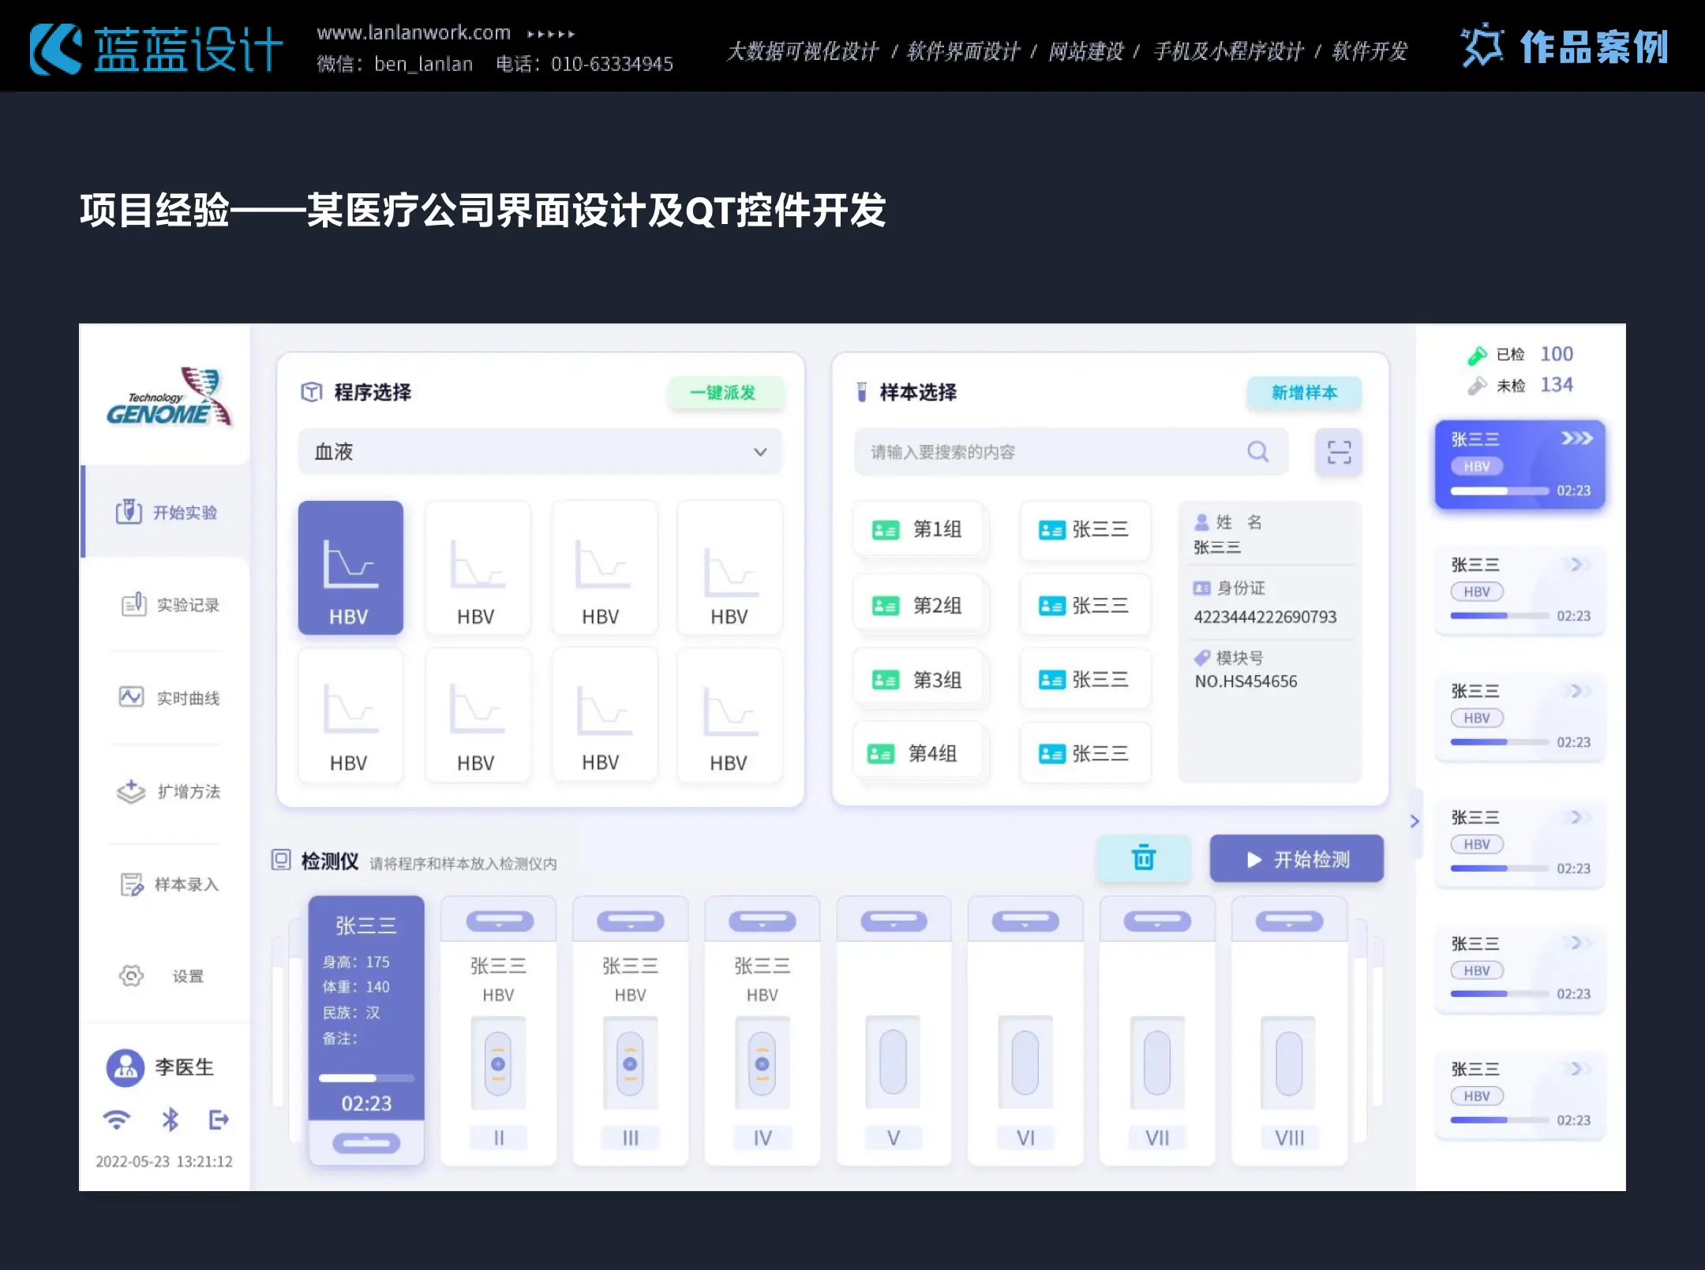Click the magnifier icon in the search bar

pyautogui.click(x=1259, y=451)
